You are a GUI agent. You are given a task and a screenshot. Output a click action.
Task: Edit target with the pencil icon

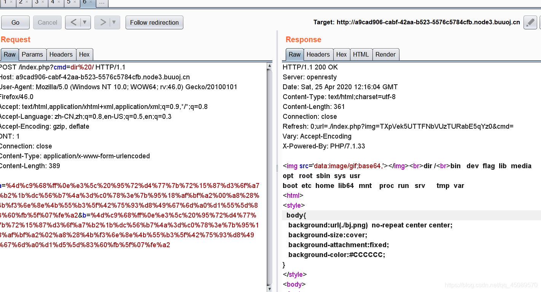(530, 22)
